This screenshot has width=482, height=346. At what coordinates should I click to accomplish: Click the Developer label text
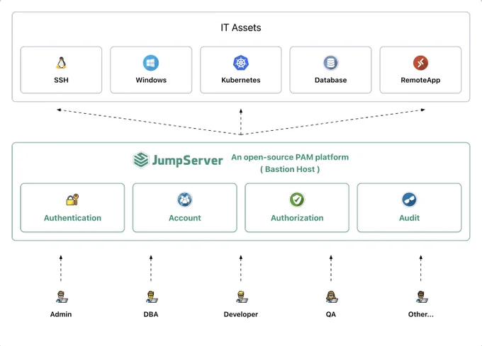(241, 314)
